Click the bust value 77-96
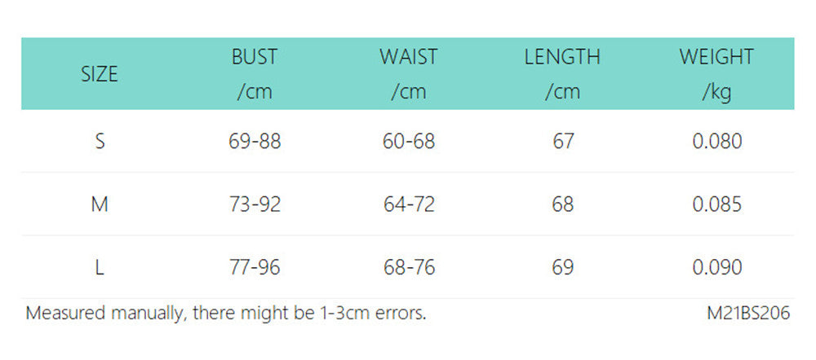 255,267
